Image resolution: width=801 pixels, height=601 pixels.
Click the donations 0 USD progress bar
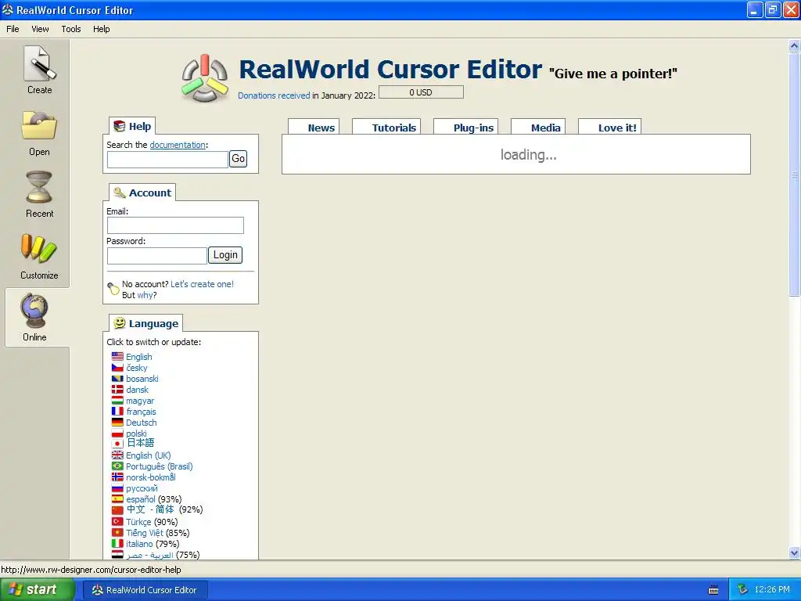tap(421, 92)
